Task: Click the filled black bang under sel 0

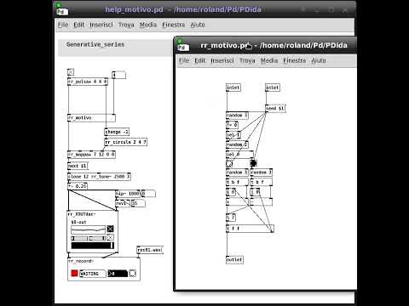Action: (x=253, y=163)
